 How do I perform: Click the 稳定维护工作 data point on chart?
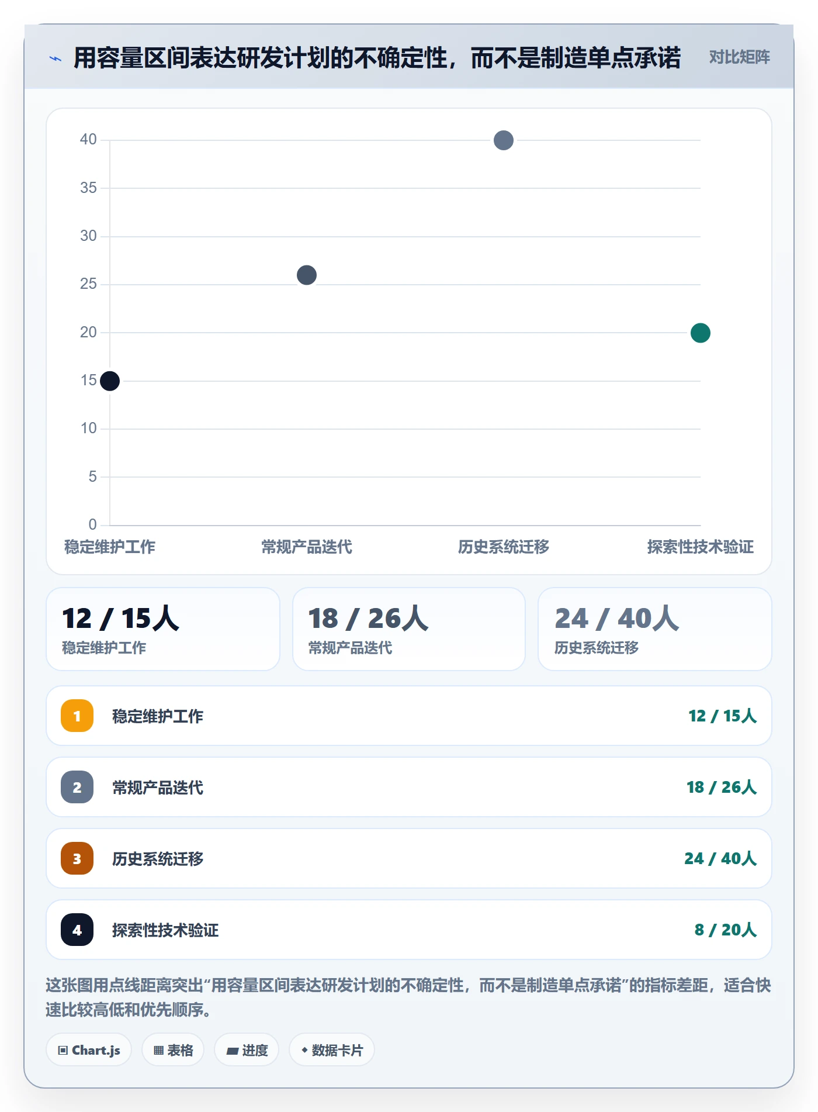pos(110,381)
